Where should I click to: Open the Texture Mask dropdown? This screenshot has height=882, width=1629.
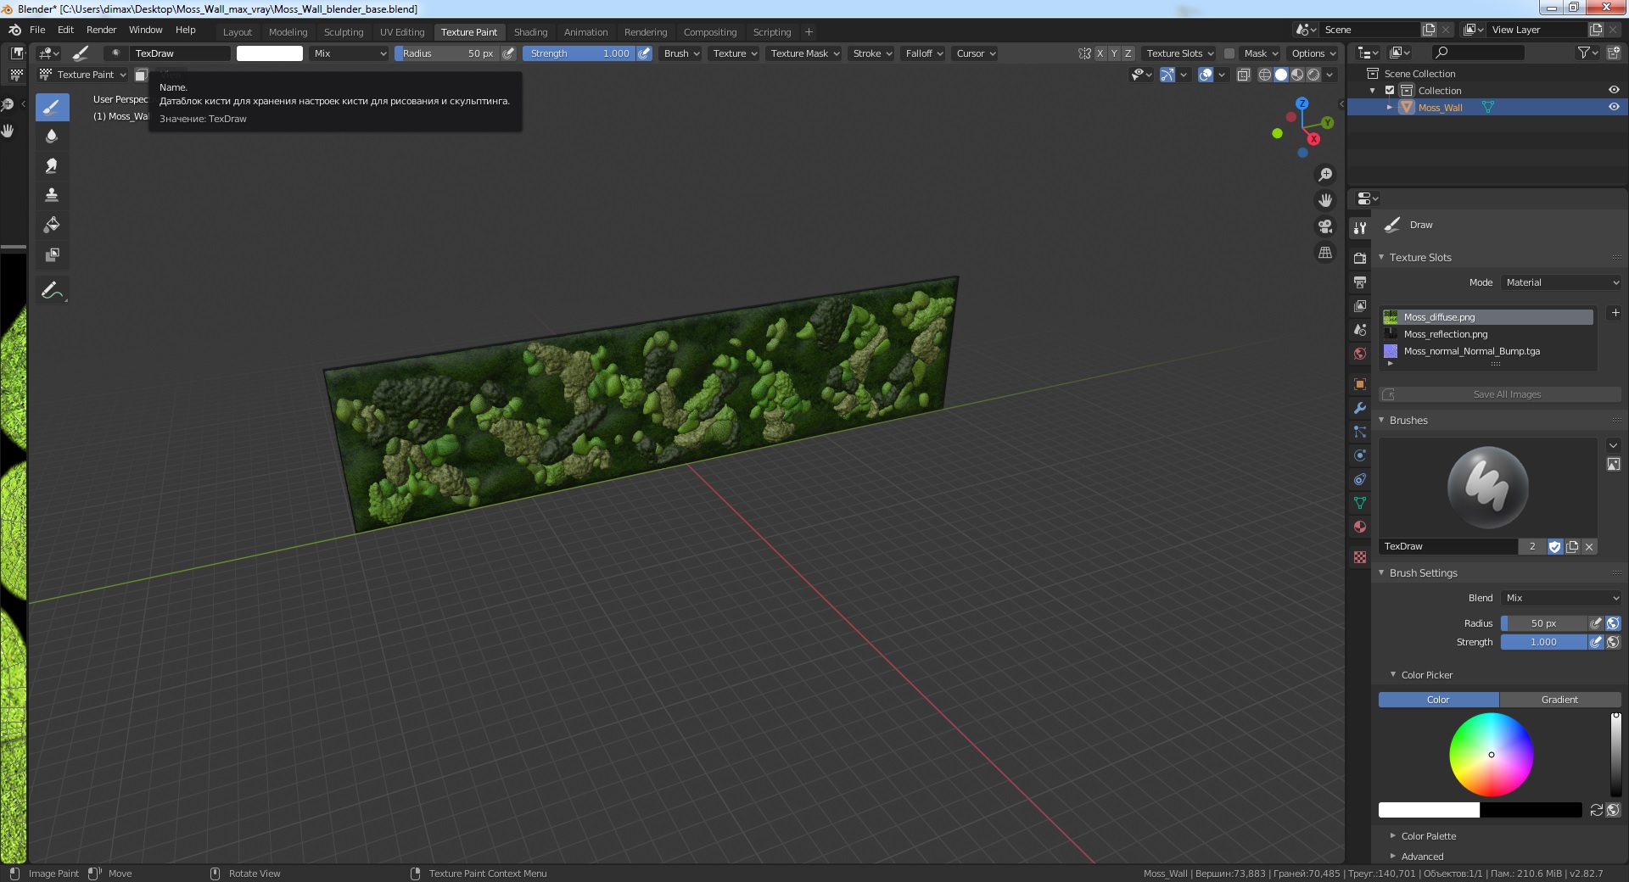coord(804,53)
